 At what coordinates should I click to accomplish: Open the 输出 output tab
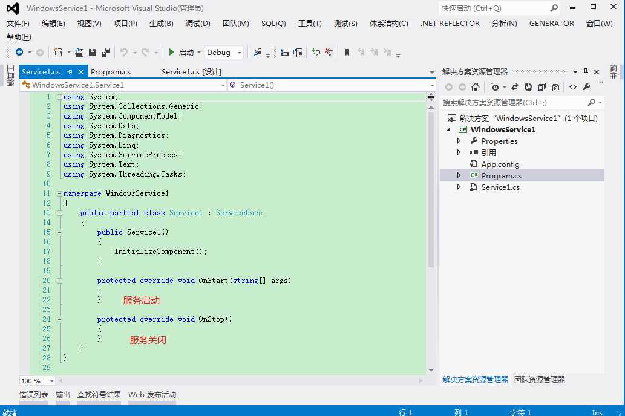[x=62, y=394]
